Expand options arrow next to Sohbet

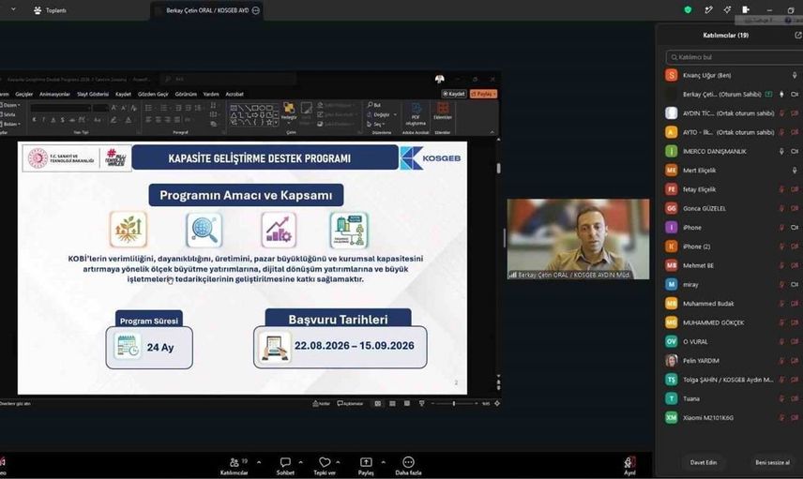[300, 462]
